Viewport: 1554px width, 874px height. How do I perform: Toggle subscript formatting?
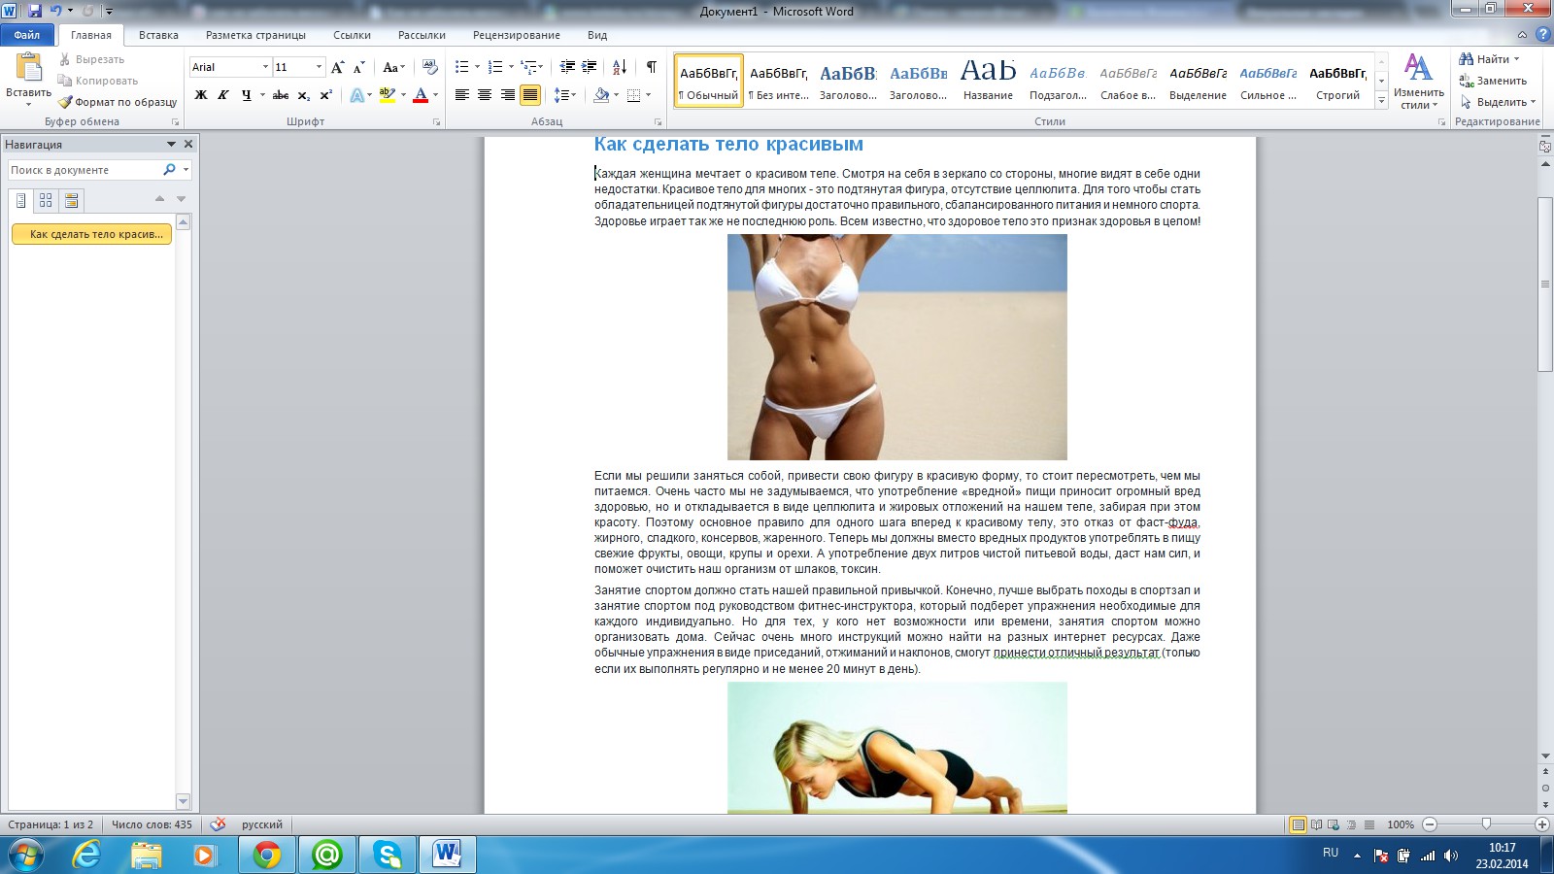pyautogui.click(x=304, y=95)
